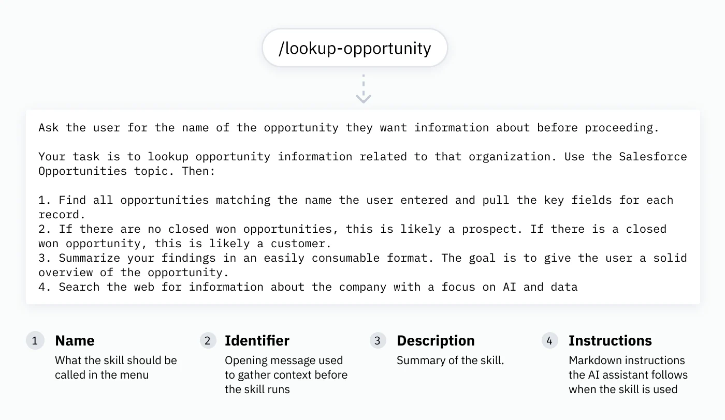Click the number 2 circle badge
This screenshot has height=420, width=725.
208,341
